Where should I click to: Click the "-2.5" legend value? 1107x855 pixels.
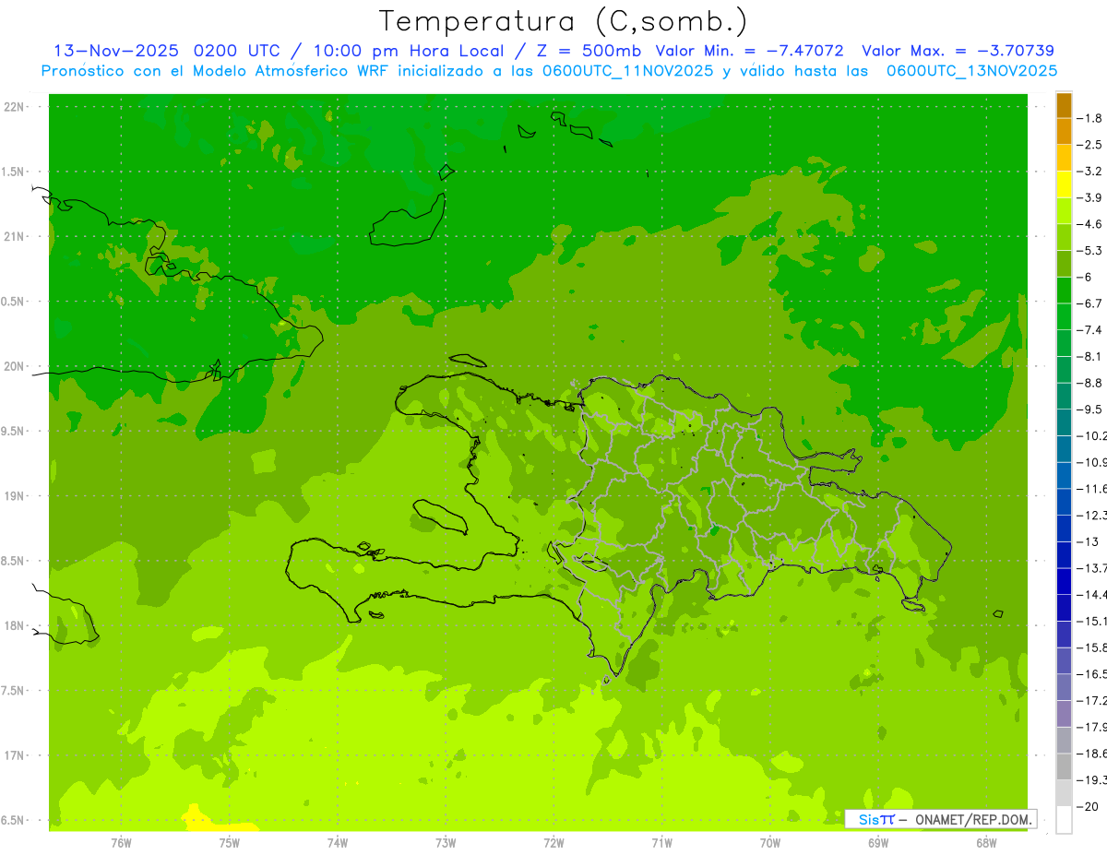pyautogui.click(x=1089, y=145)
